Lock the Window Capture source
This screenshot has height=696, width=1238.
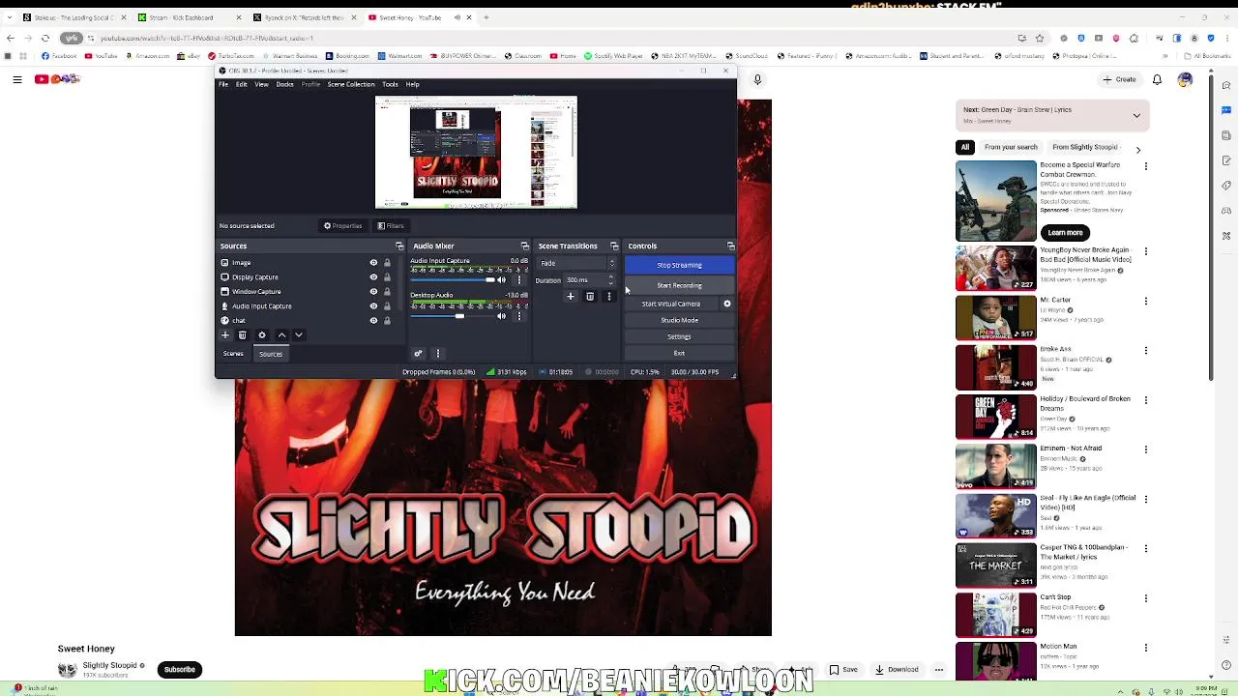[387, 292]
